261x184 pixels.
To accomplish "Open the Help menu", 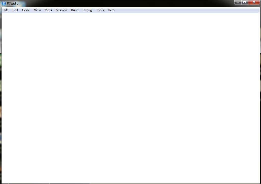I will (x=111, y=10).
